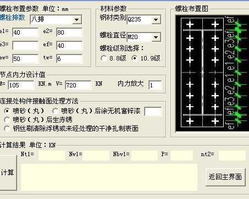
Task: Click the Nv1 result field
Action: click(96, 155)
